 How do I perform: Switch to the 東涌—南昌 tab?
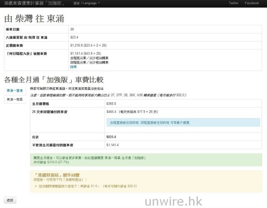[x=14, y=99]
